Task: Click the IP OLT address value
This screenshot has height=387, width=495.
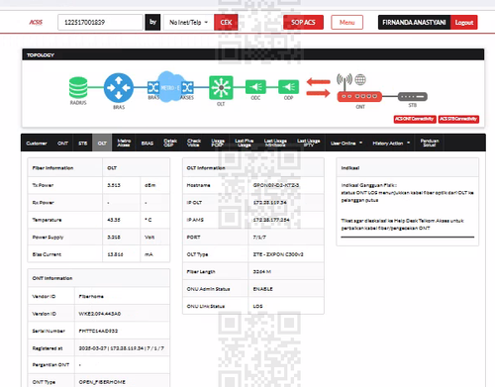Action: [269, 203]
